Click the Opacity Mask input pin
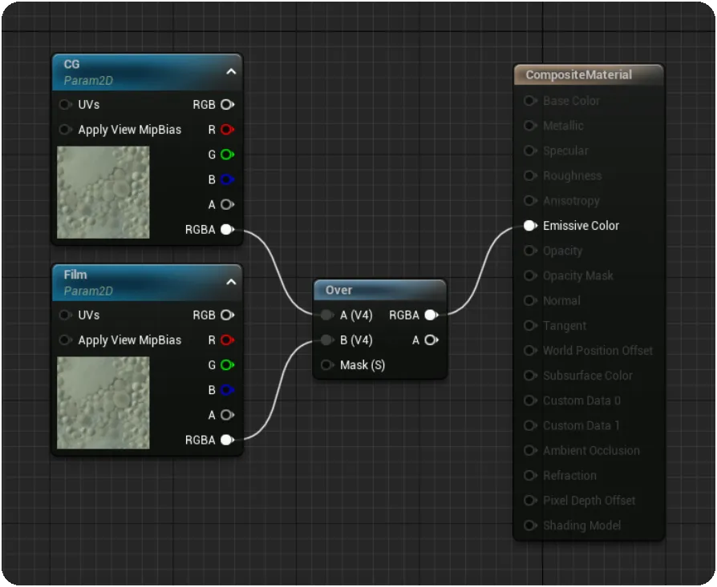 530,275
